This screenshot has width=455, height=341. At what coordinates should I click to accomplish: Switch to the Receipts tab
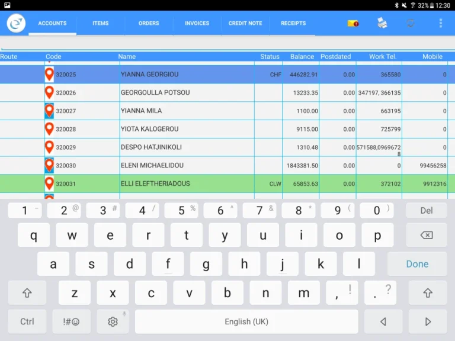[x=293, y=23]
